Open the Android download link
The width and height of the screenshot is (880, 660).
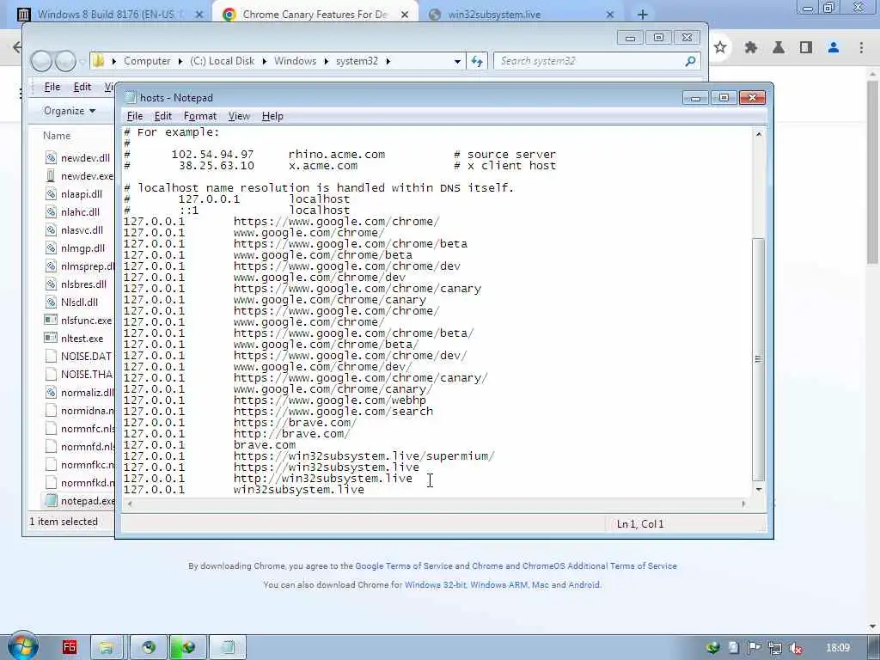tap(584, 584)
